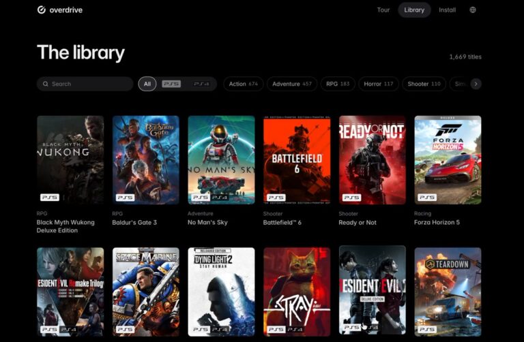Click PS5 badge on Resident Evil Remake Trilogy cover

tap(50, 329)
